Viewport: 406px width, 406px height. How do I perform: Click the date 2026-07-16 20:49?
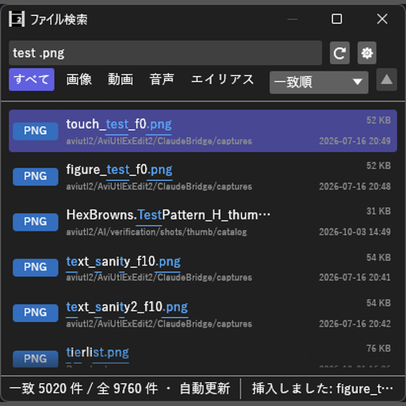coord(354,141)
